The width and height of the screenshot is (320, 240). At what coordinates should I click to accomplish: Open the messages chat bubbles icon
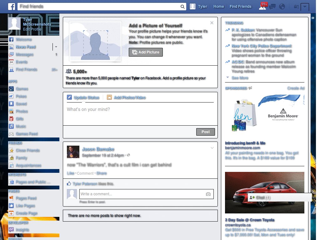[272, 7]
